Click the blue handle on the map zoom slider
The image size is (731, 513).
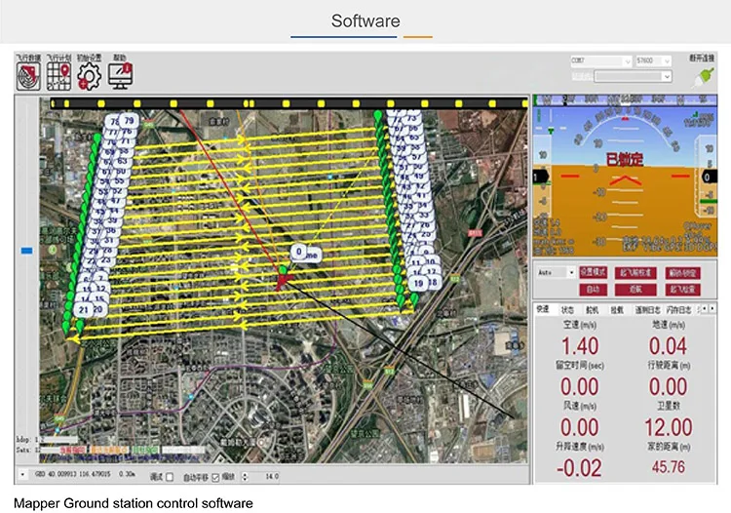[26, 251]
